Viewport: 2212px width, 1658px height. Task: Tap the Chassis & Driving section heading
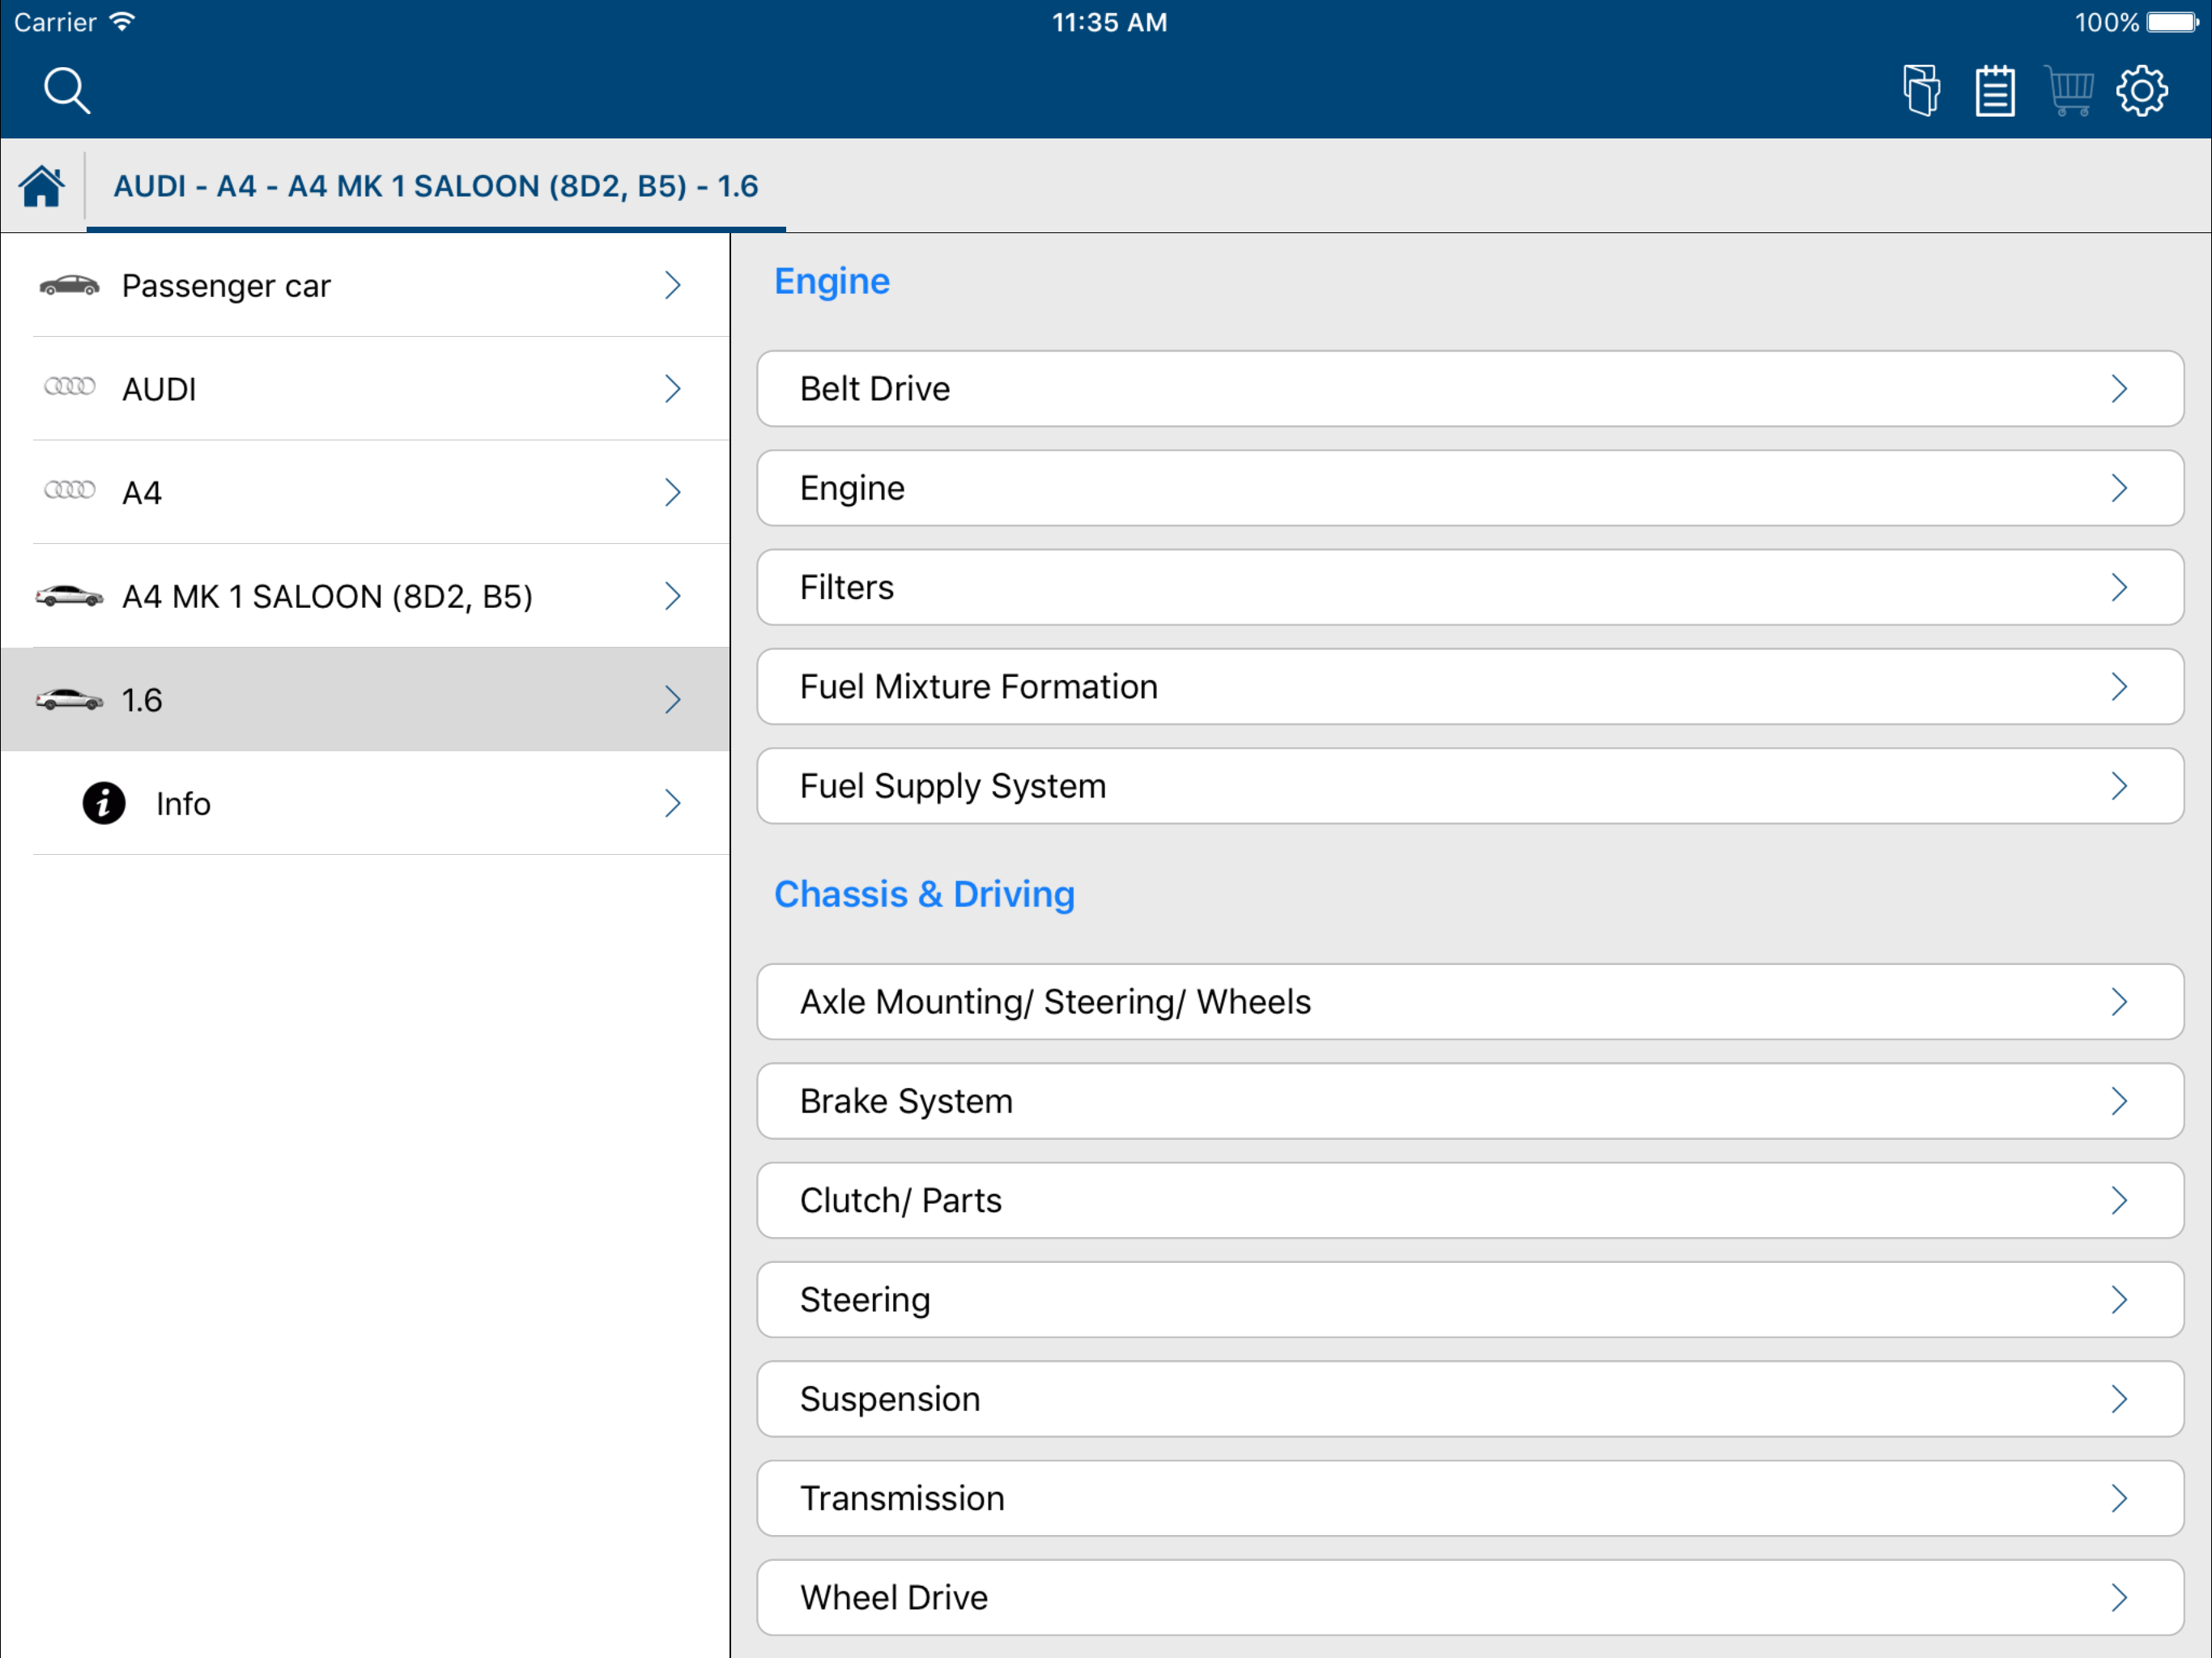coord(925,894)
